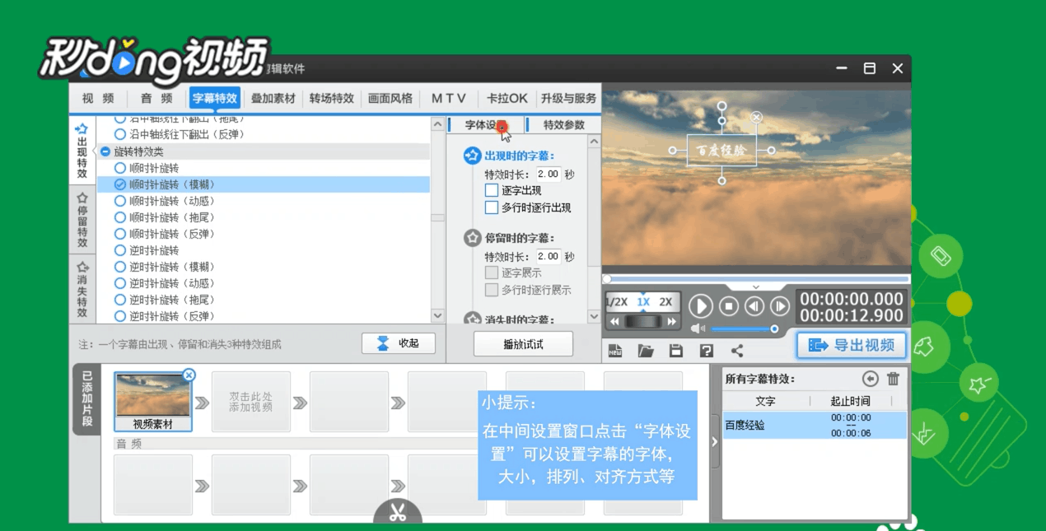This screenshot has width=1046, height=531.
Task: Open the 字幕特效 tab
Action: pos(215,98)
